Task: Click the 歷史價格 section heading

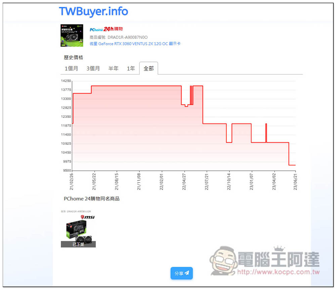Action: 73,57
